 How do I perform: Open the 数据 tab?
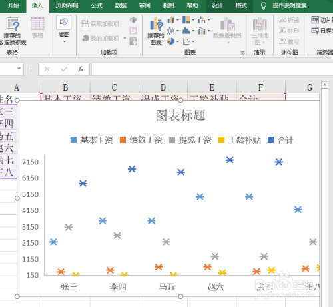point(121,5)
